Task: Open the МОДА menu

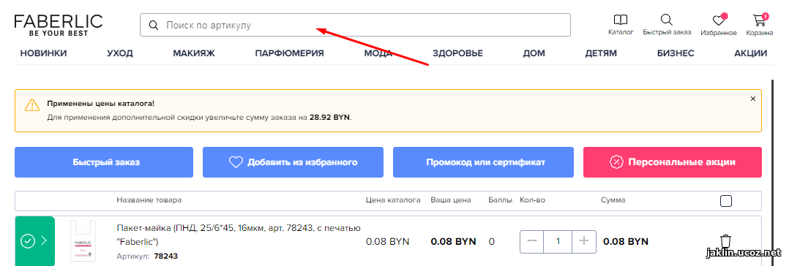Action: point(378,53)
